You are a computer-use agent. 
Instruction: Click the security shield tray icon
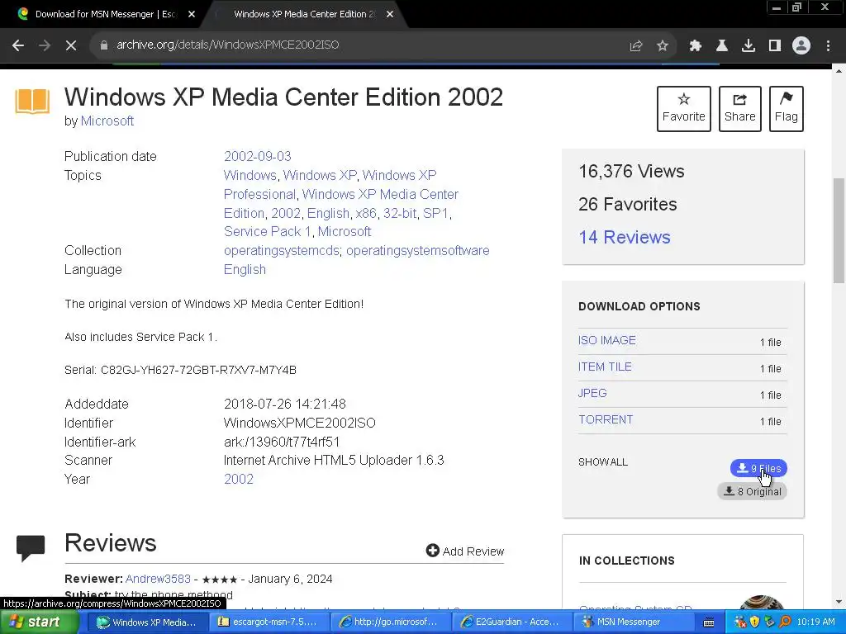point(755,622)
